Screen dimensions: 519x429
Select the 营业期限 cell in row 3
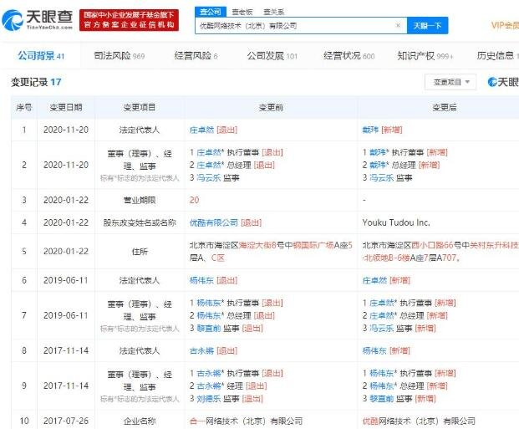coord(140,200)
